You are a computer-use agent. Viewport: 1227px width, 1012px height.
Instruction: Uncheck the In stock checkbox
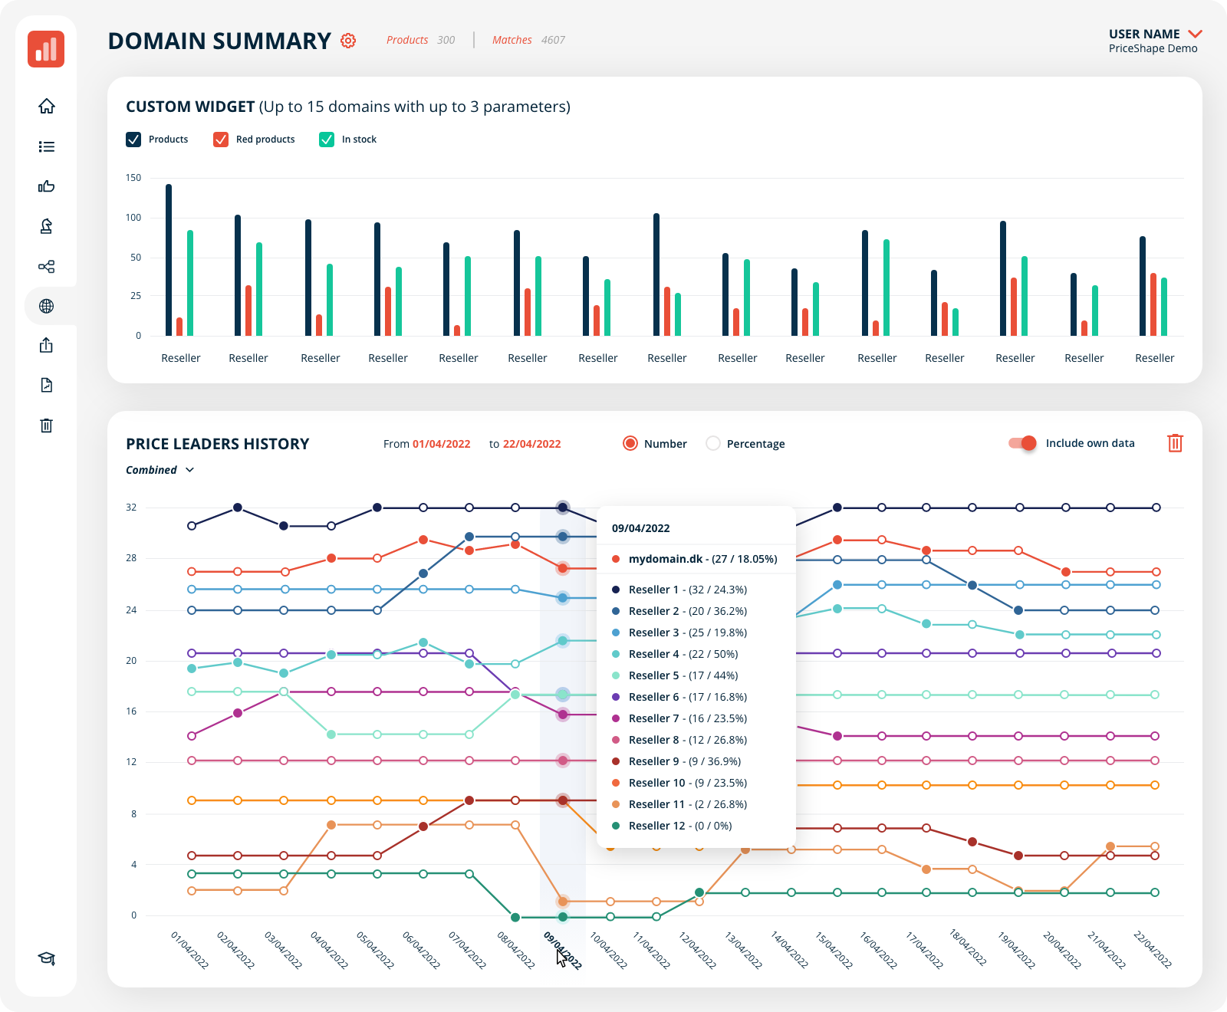327,140
